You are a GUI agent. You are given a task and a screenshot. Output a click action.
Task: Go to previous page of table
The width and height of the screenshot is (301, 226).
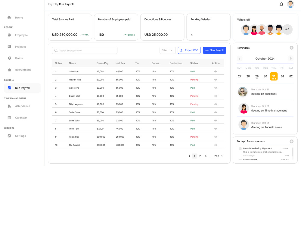click(x=189, y=156)
